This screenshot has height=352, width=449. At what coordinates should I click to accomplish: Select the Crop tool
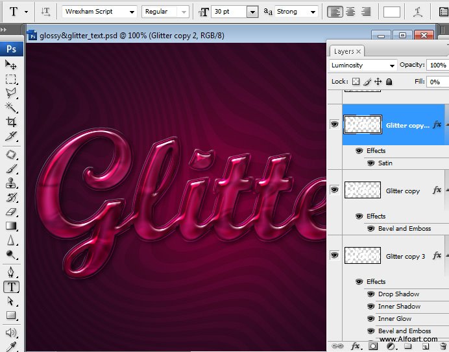[x=11, y=122]
